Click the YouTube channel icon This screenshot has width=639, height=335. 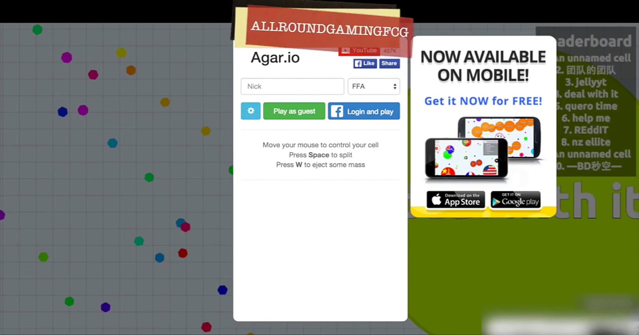pos(347,50)
